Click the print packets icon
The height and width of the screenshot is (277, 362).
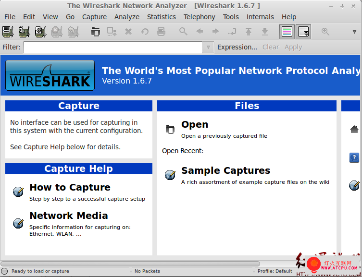click(161, 32)
